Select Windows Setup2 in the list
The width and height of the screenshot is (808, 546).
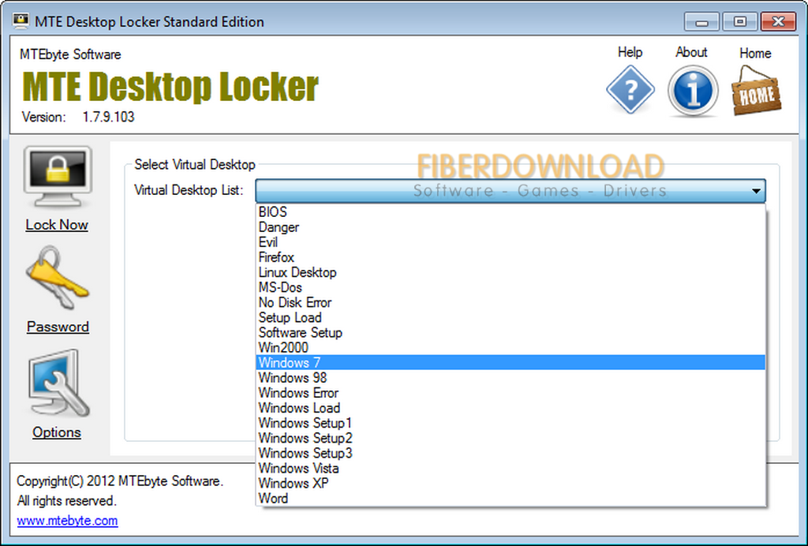point(511,438)
